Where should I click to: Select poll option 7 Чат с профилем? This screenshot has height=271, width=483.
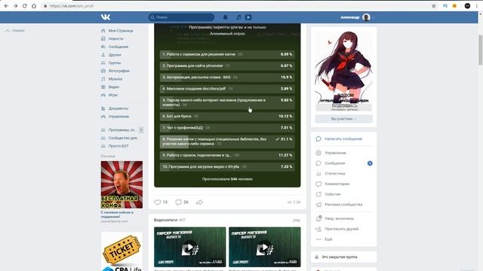click(x=227, y=127)
